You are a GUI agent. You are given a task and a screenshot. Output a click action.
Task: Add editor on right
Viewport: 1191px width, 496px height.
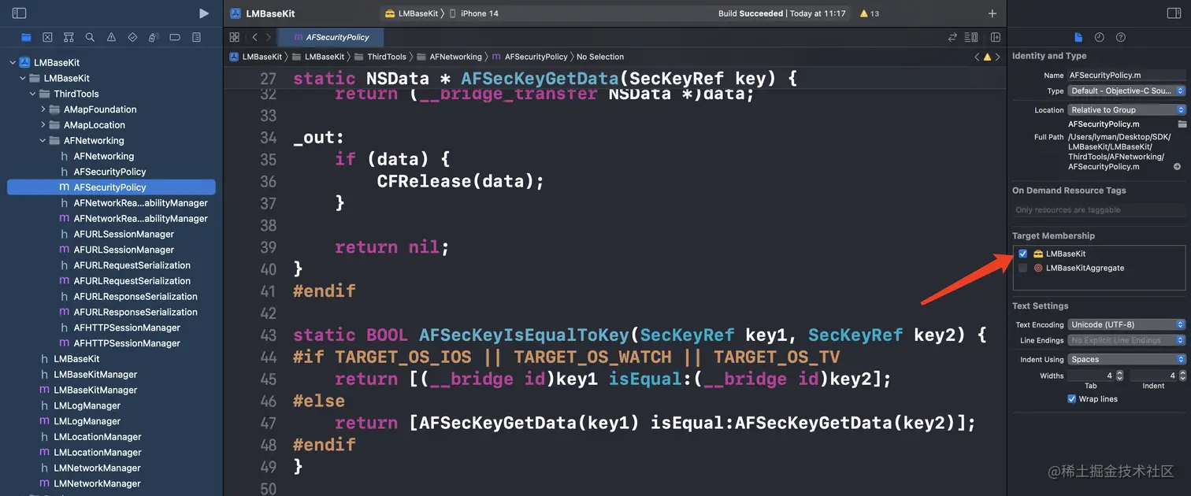click(x=996, y=37)
